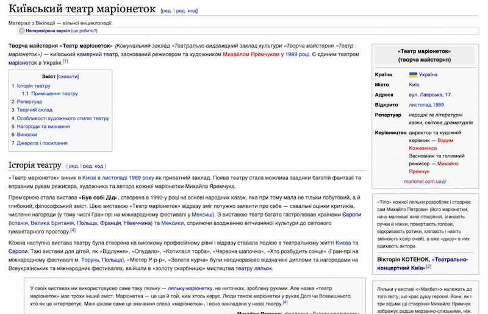Open «Києва» link in third paragraph

343,243
